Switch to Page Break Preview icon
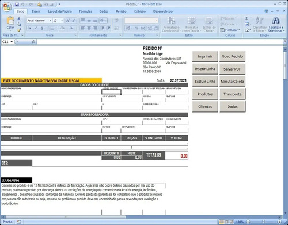Image resolution: width=288 pixels, height=225 pixels. 232,222
